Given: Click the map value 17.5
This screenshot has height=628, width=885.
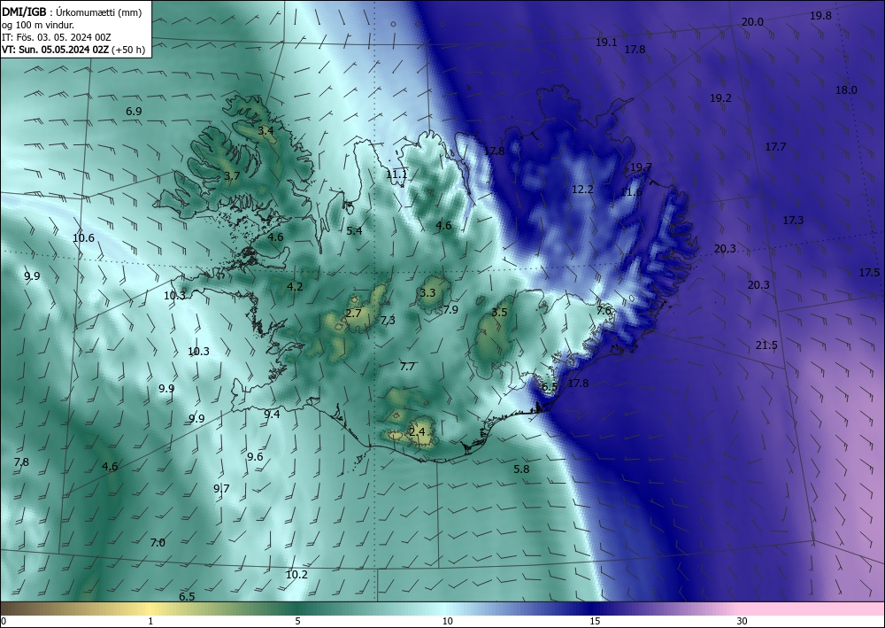Looking at the screenshot, I should (x=869, y=272).
